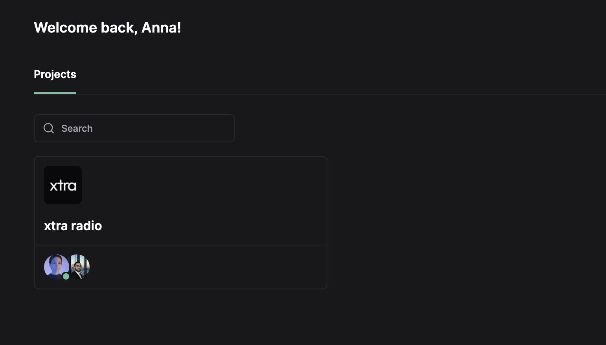Focus the Search input field
The height and width of the screenshot is (345, 606).
coord(145,128)
